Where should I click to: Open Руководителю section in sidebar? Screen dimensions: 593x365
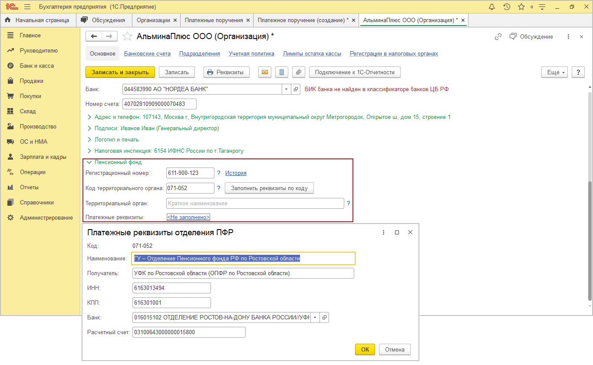[40, 51]
